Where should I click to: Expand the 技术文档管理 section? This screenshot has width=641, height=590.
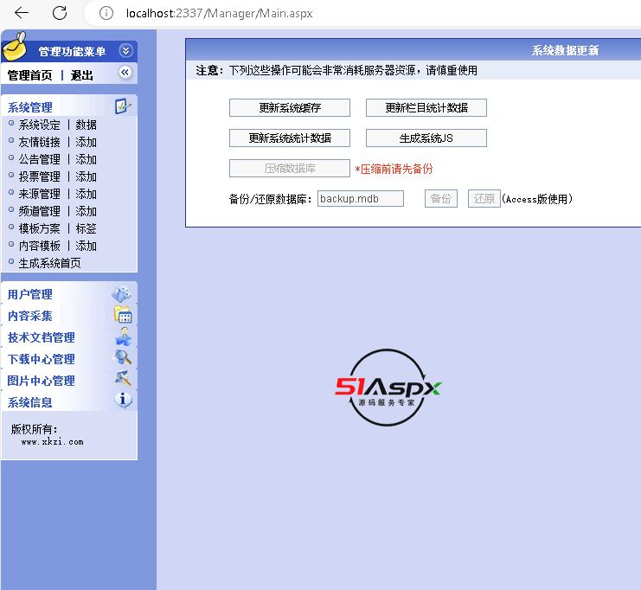41,337
